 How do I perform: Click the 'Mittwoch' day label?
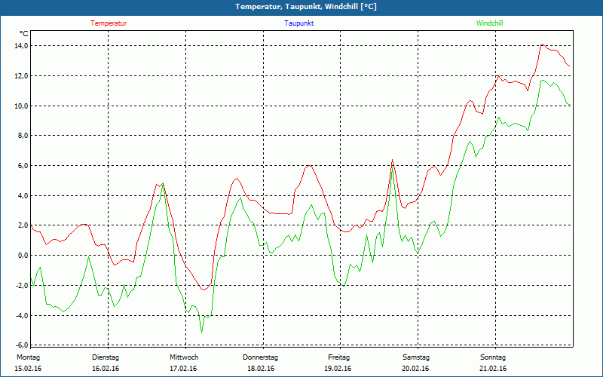coord(184,357)
